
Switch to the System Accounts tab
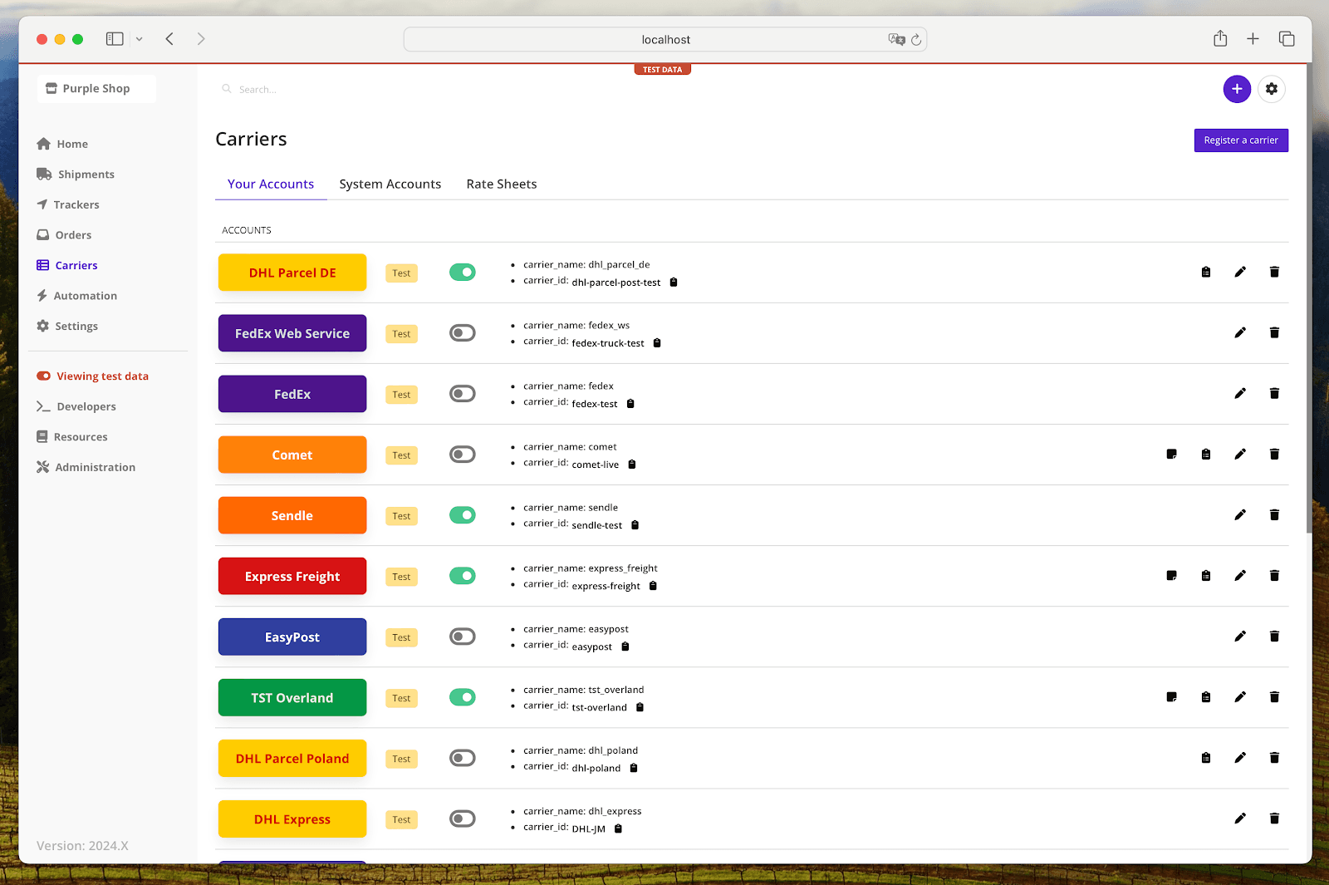[x=390, y=184]
